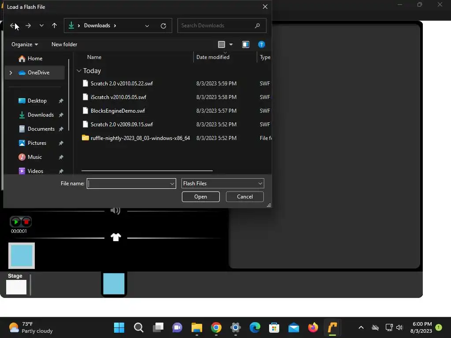
Task: Open dialog help icon
Action: pyautogui.click(x=262, y=44)
